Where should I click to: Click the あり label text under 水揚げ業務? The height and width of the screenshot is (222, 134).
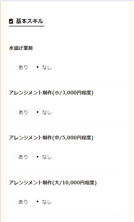coord(23,67)
